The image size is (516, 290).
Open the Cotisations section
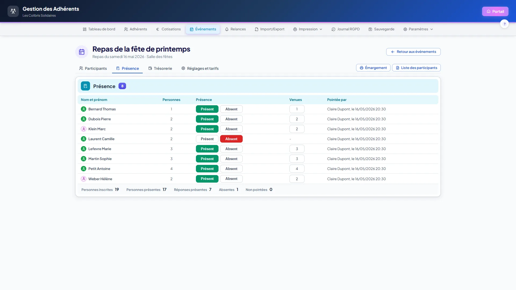[168, 29]
